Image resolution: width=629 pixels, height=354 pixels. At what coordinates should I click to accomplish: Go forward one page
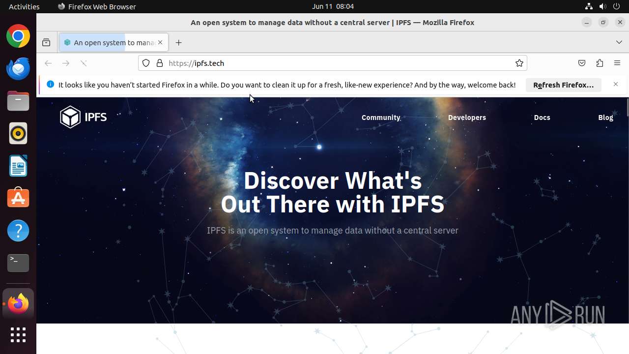pyautogui.click(x=66, y=63)
